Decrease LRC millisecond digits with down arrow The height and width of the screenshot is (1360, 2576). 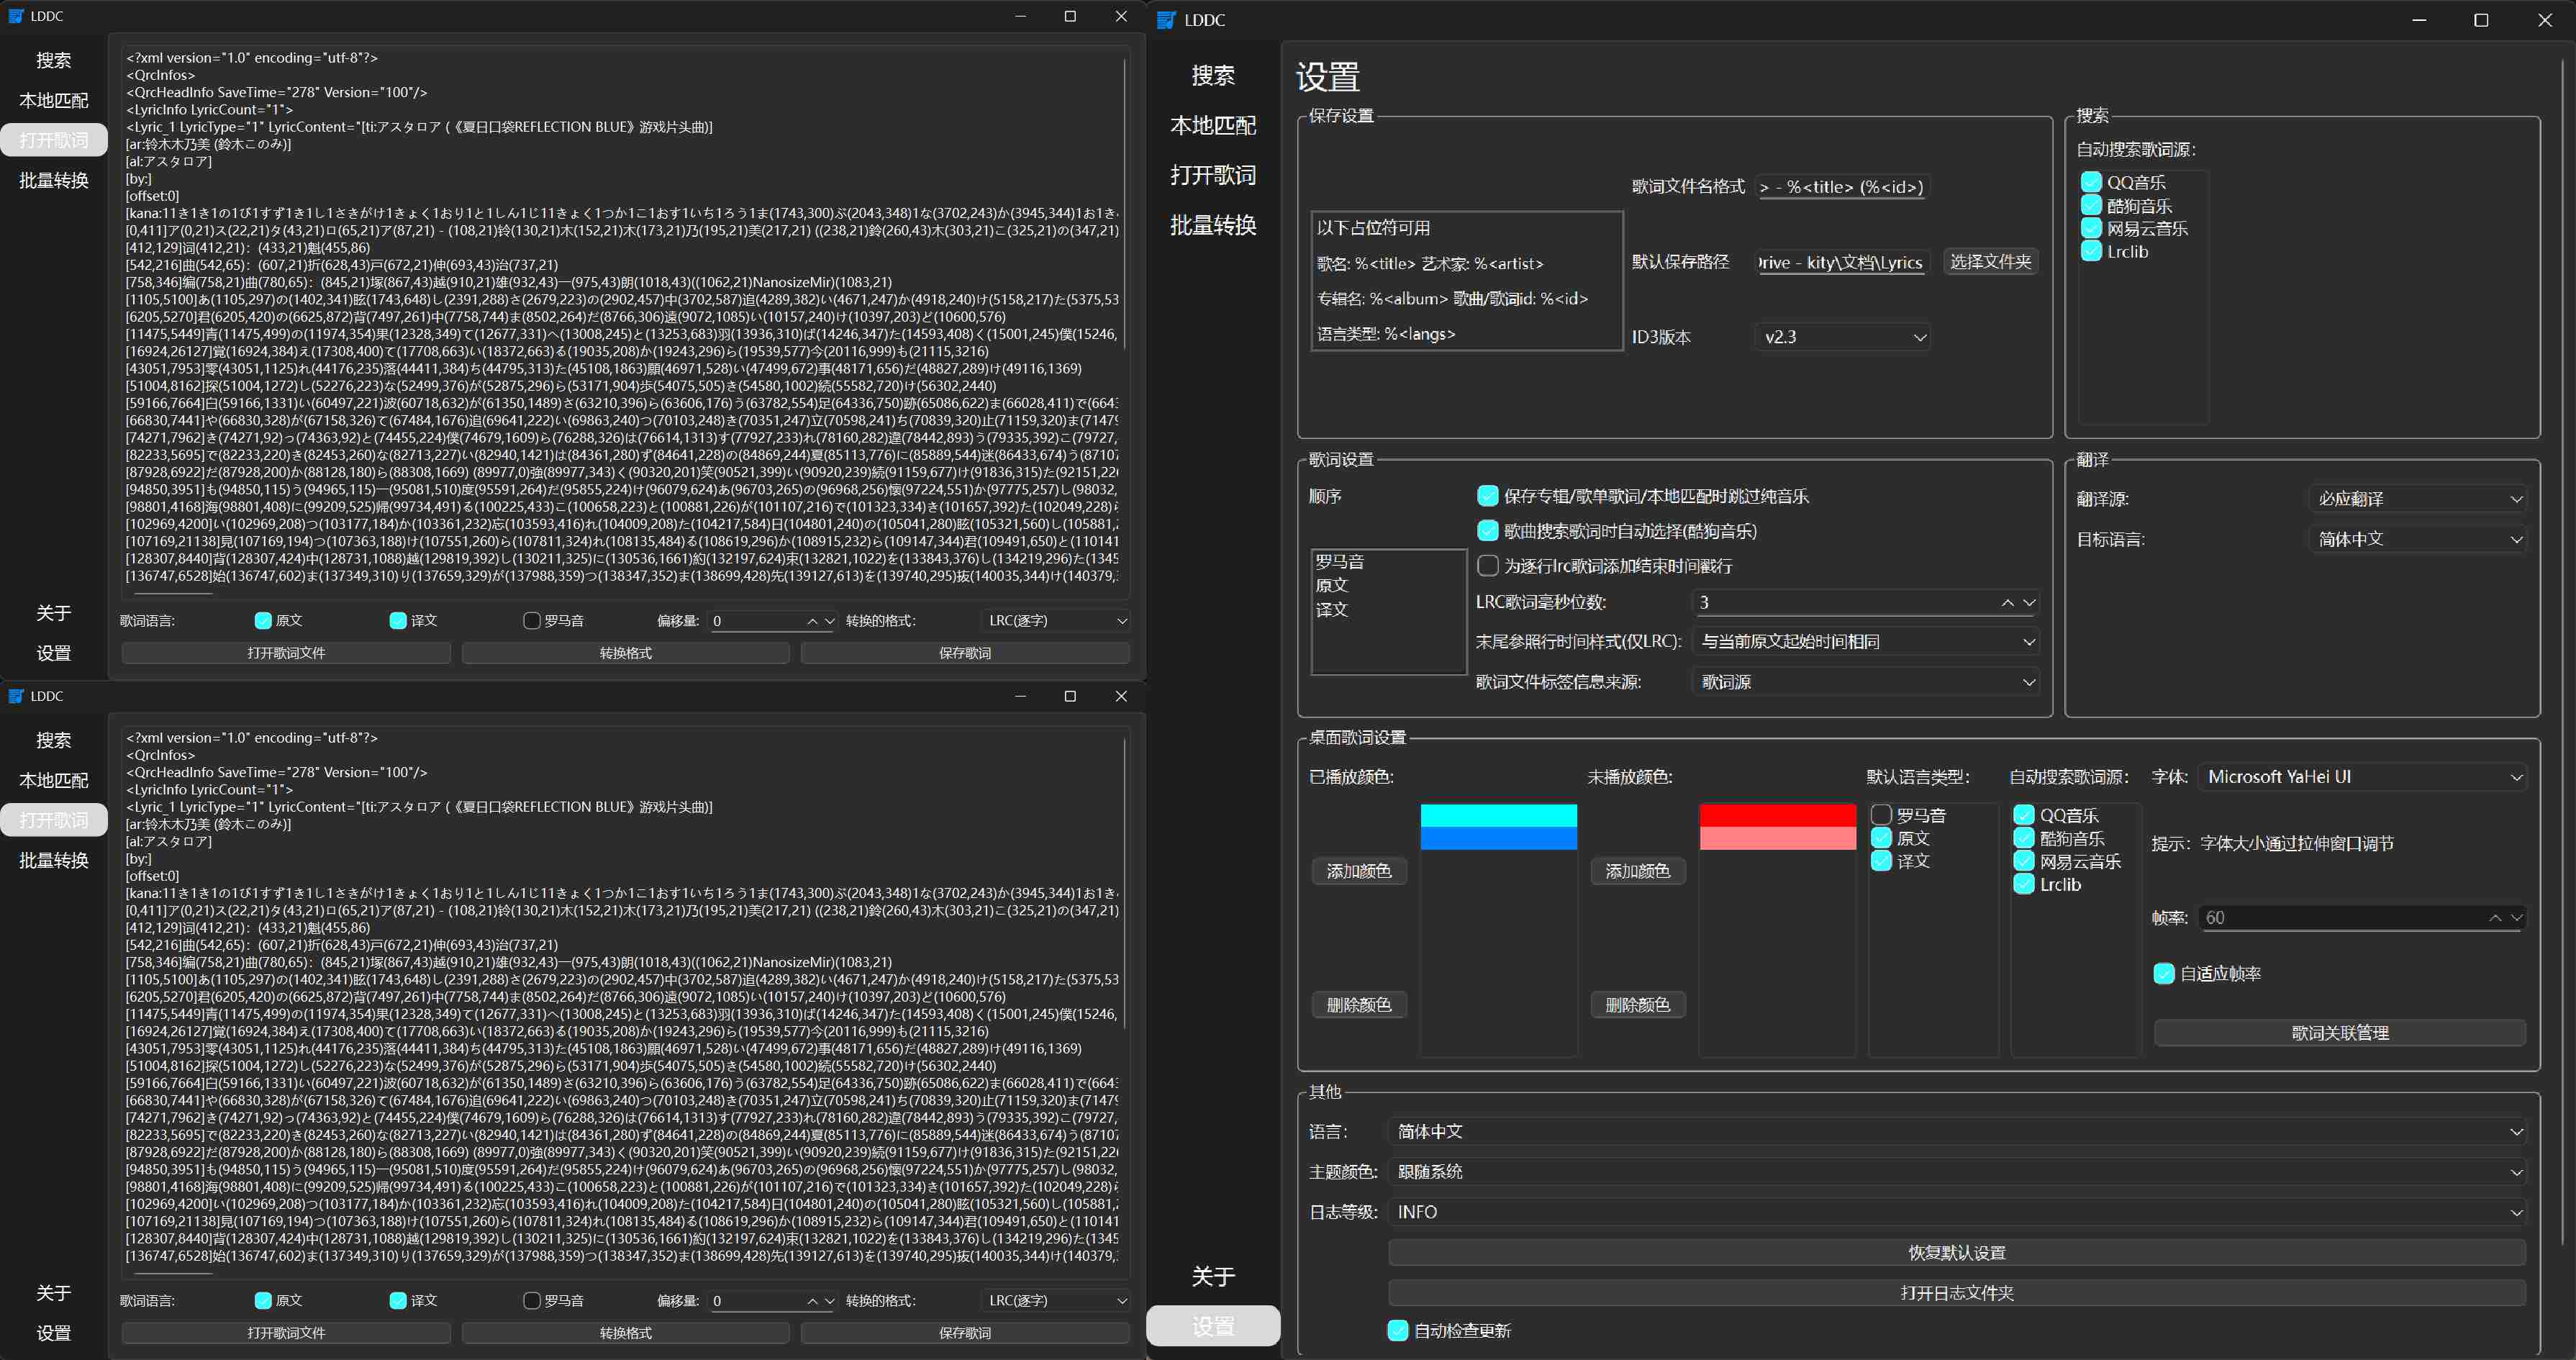2029,602
